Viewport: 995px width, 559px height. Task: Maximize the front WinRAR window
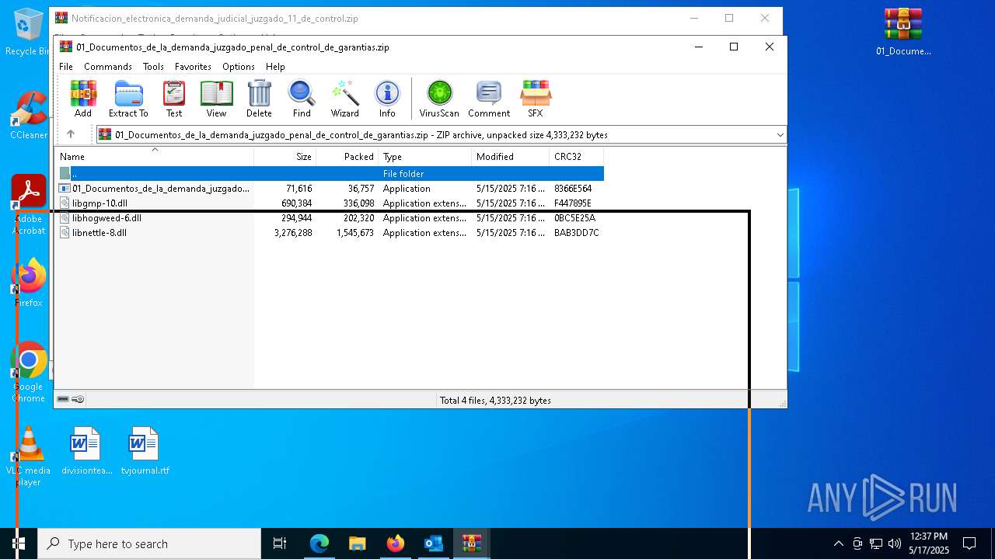[733, 47]
